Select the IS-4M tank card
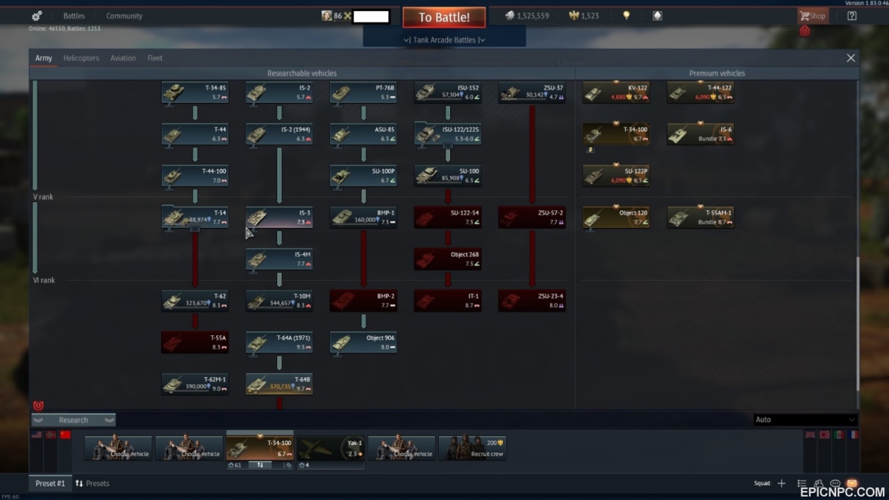 click(x=279, y=259)
